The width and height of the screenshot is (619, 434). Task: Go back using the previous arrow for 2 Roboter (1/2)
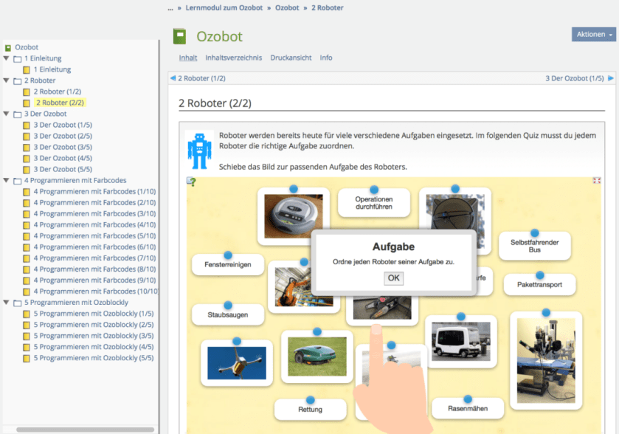pyautogui.click(x=173, y=78)
